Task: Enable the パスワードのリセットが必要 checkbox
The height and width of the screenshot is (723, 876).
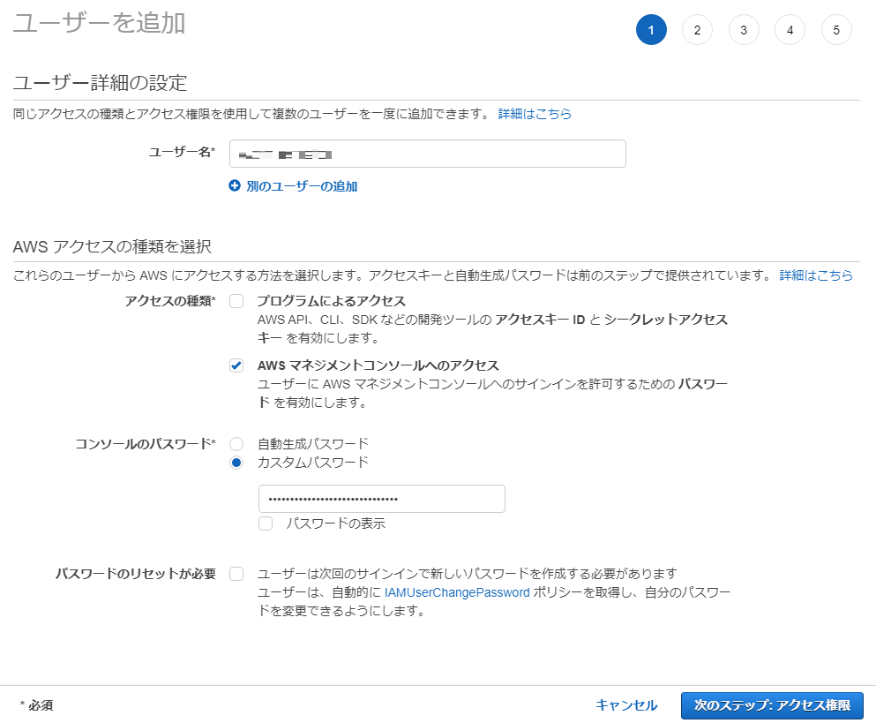Action: click(237, 575)
